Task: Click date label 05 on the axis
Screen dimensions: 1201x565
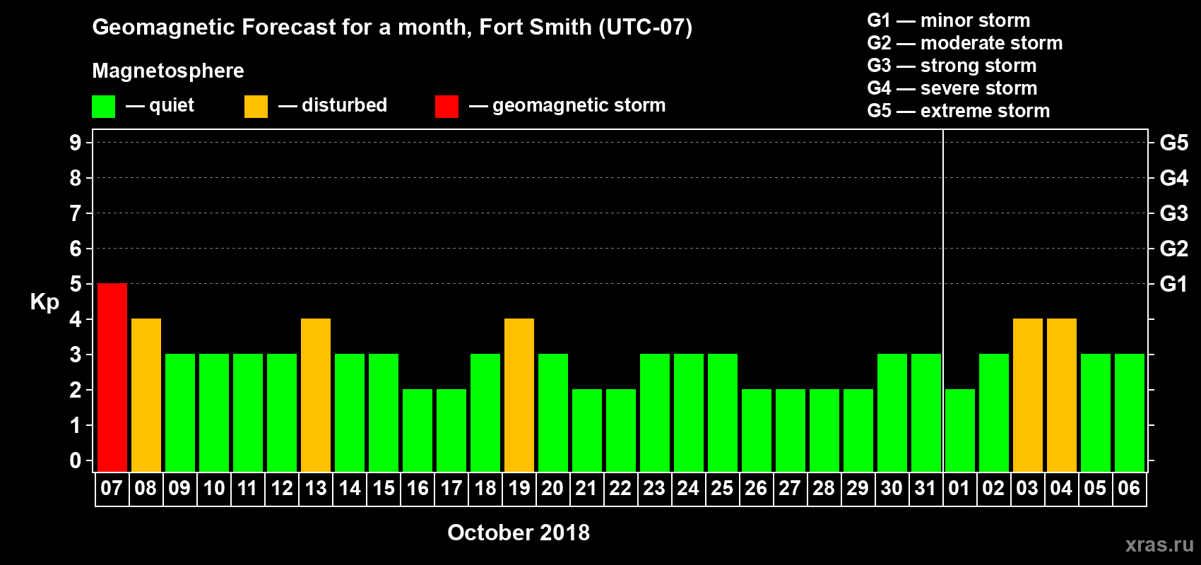Action: [1095, 488]
